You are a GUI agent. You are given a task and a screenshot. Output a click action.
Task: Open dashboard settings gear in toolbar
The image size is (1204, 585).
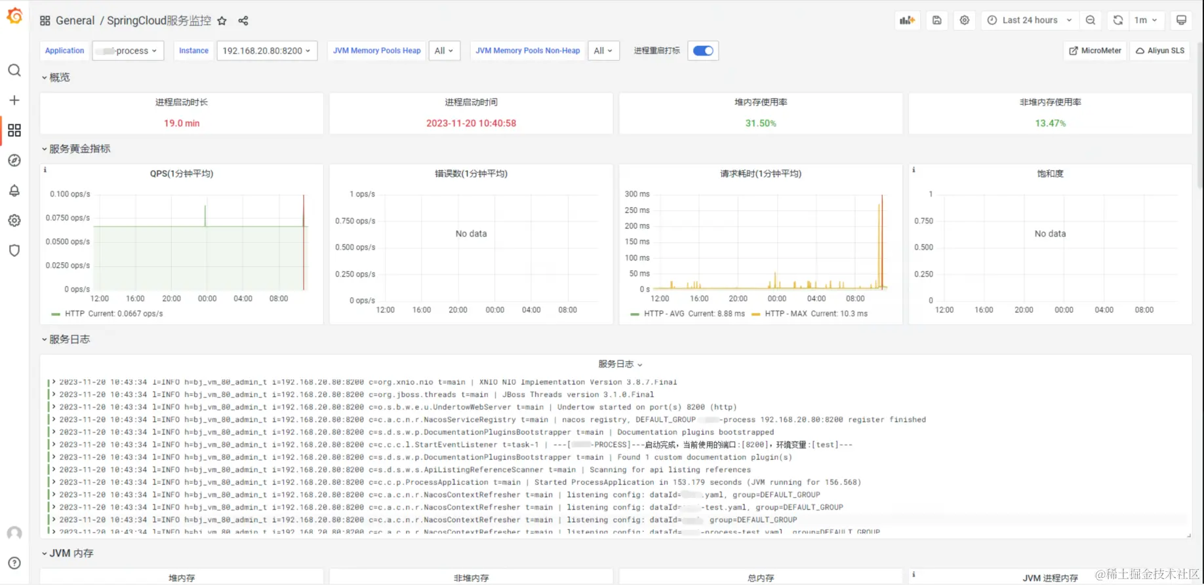point(965,20)
